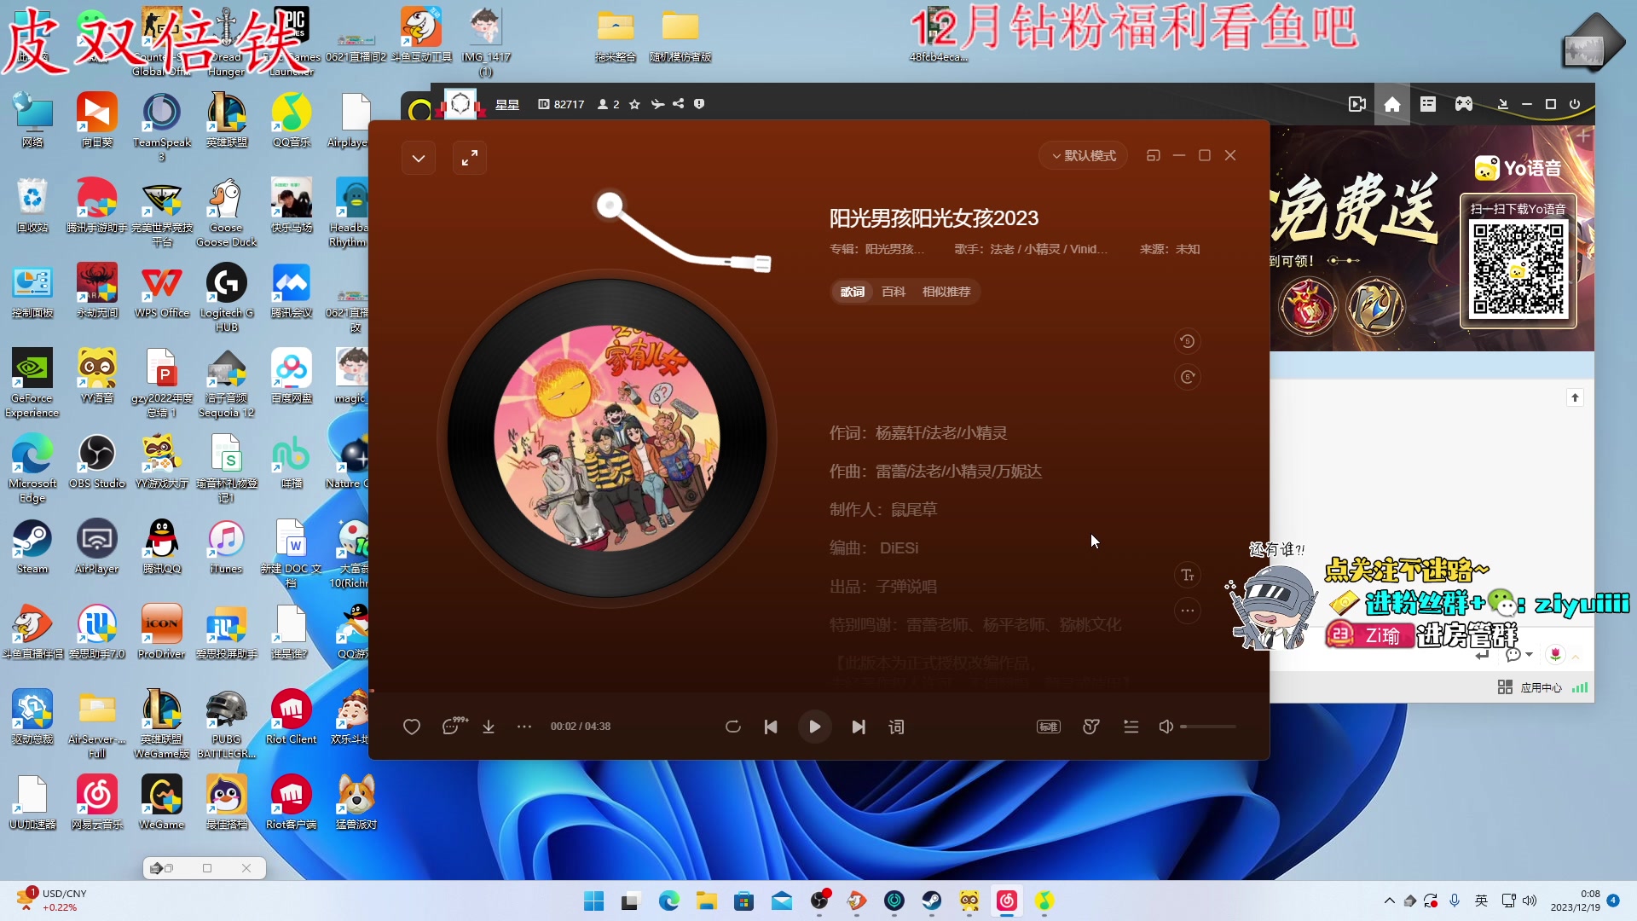The height and width of the screenshot is (921, 1637).
Task: Open USD/CNY widget in taskbar
Action: 51,900
